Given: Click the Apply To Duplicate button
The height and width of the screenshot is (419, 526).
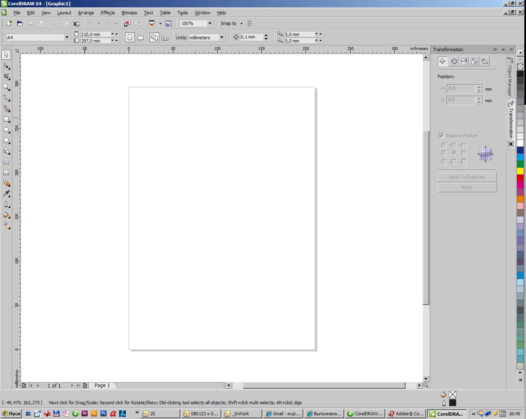Looking at the screenshot, I should coord(467,177).
